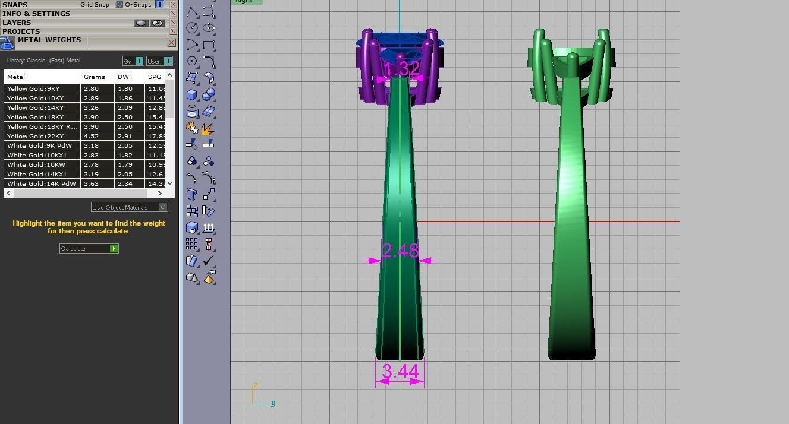This screenshot has height=424, width=789.
Task: Sort by the Grams column header
Action: [x=97, y=77]
